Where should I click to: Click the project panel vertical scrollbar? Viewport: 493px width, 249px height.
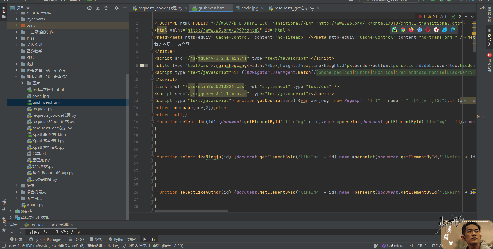pos(127,146)
